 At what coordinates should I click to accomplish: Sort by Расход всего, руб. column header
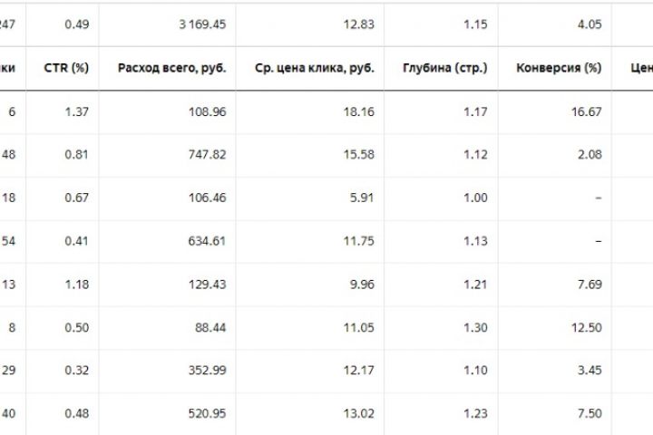pyautogui.click(x=172, y=68)
